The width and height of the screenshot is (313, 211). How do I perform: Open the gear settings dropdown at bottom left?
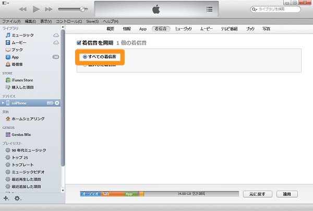(18, 198)
